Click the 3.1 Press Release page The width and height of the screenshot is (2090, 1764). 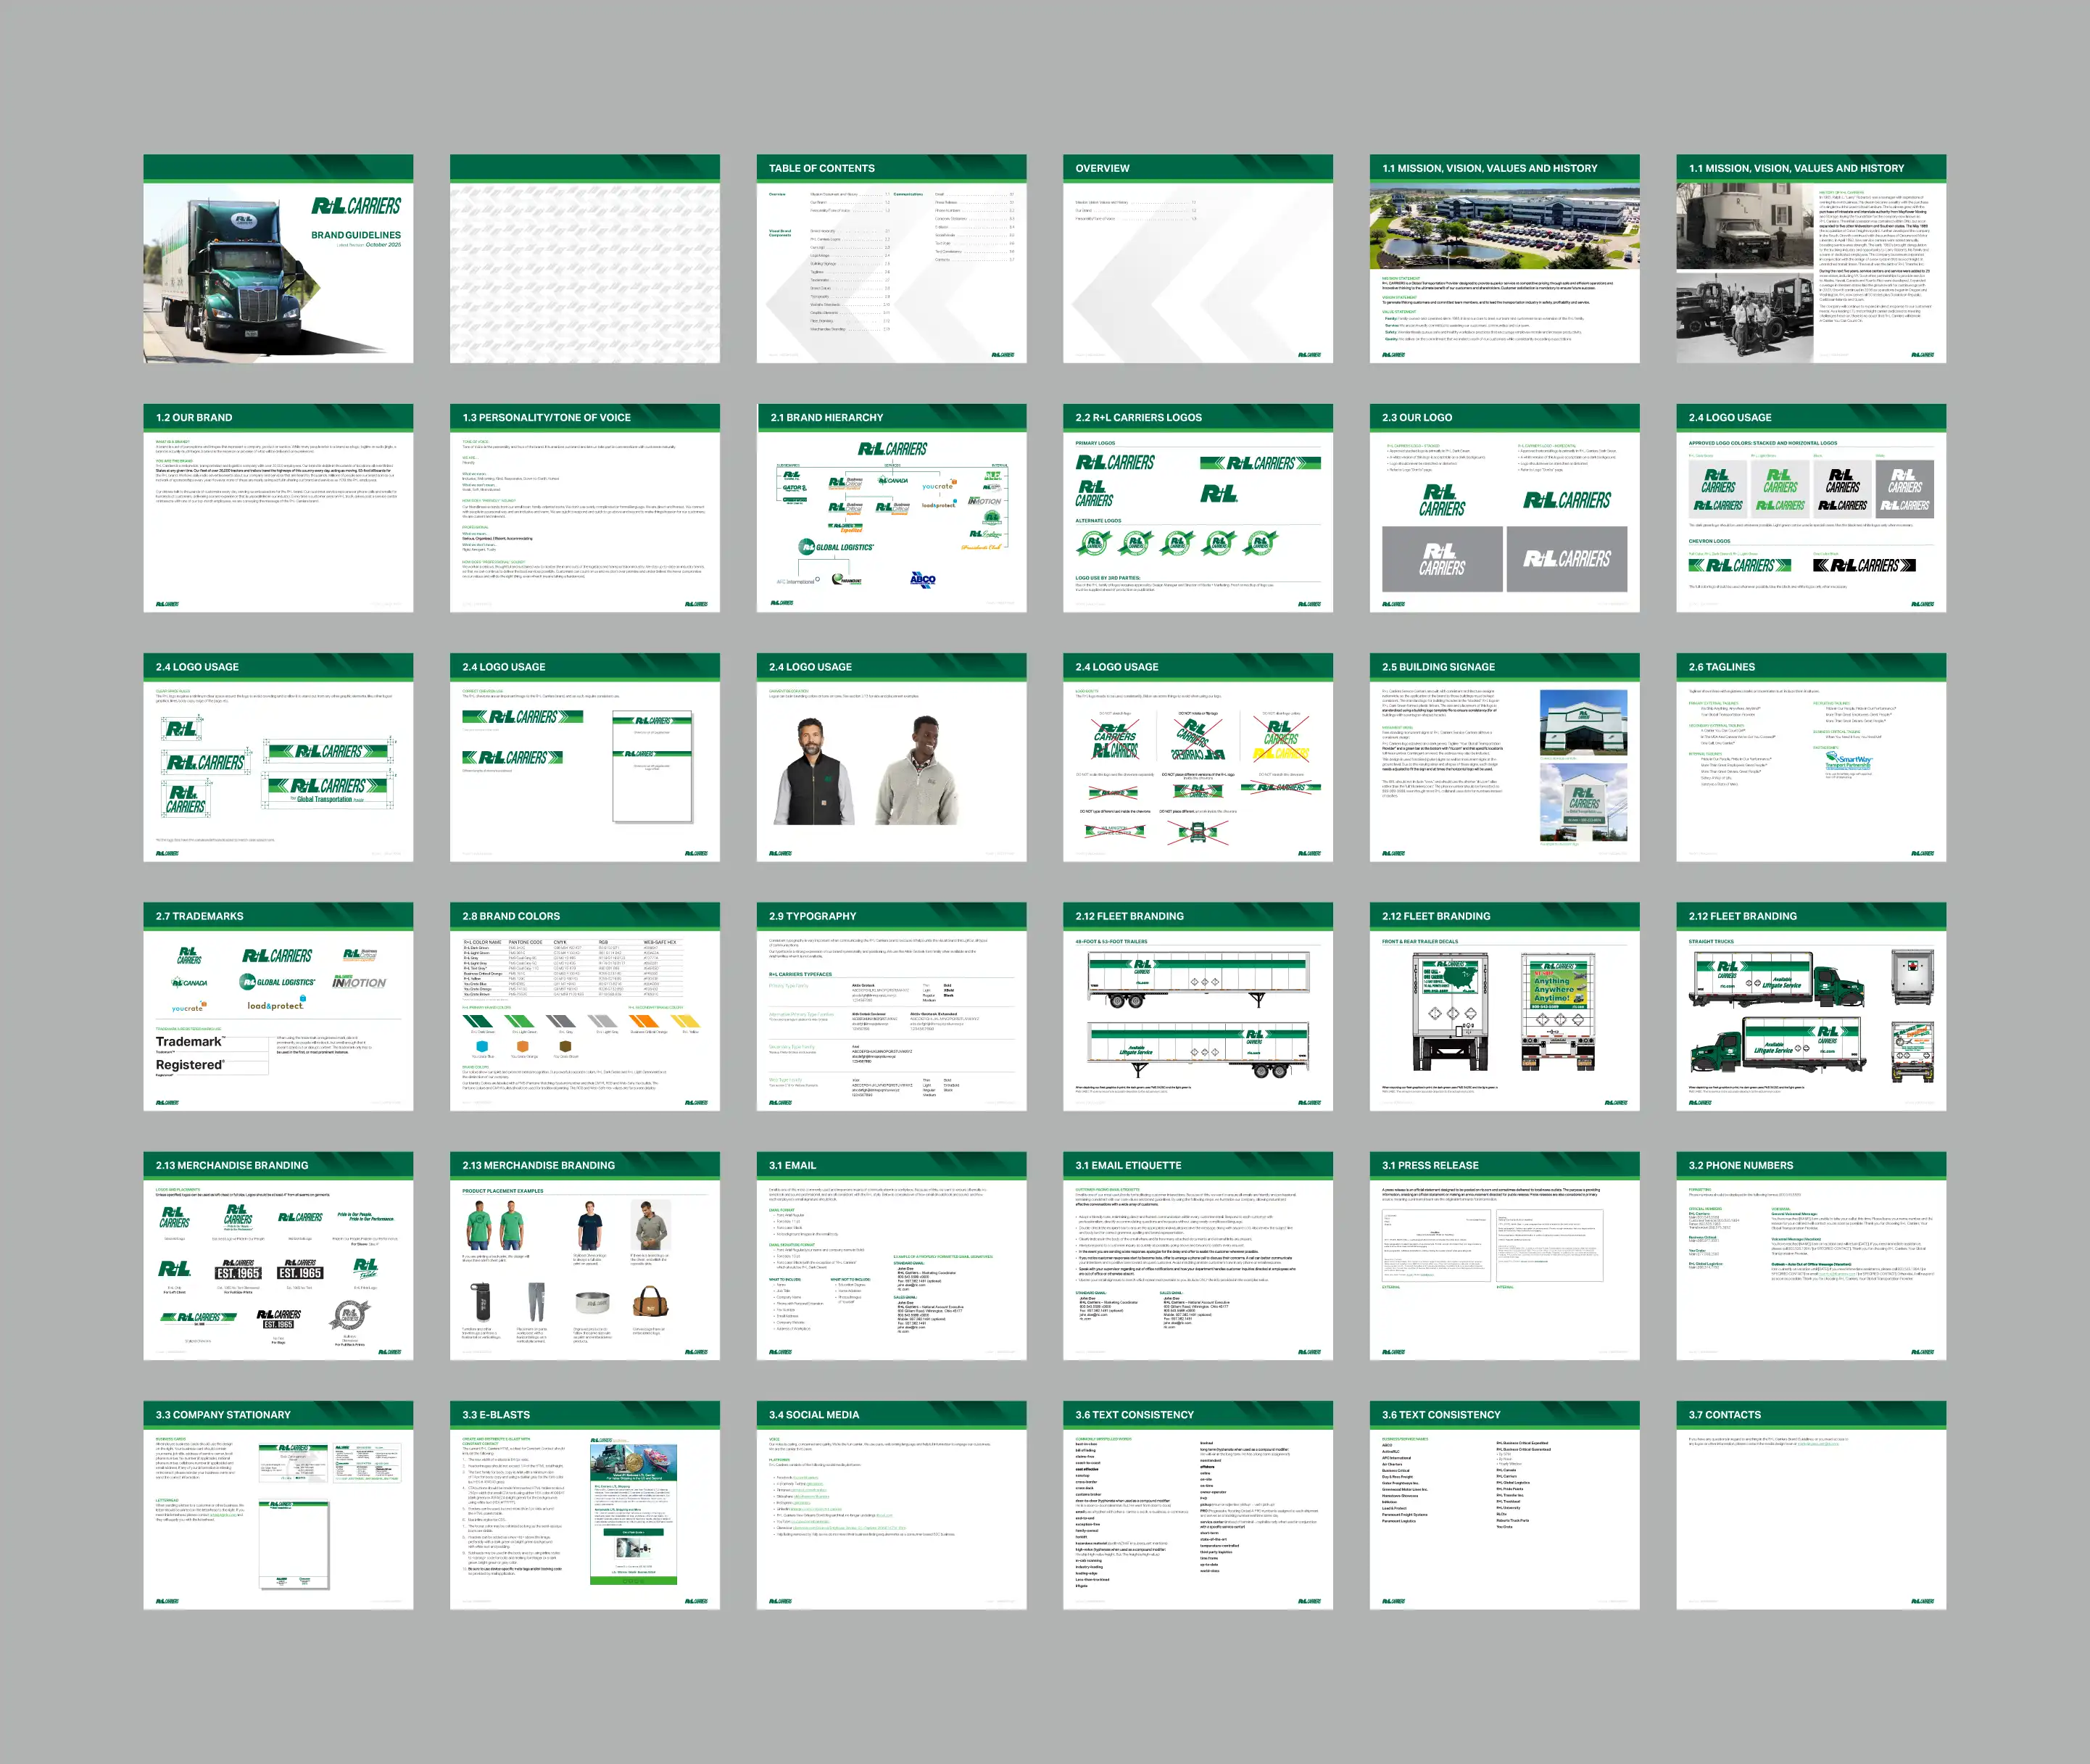1504,1255
